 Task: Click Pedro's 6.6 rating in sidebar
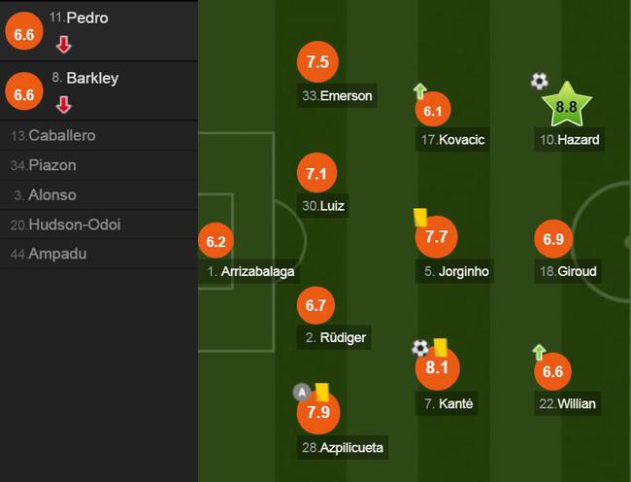24,34
